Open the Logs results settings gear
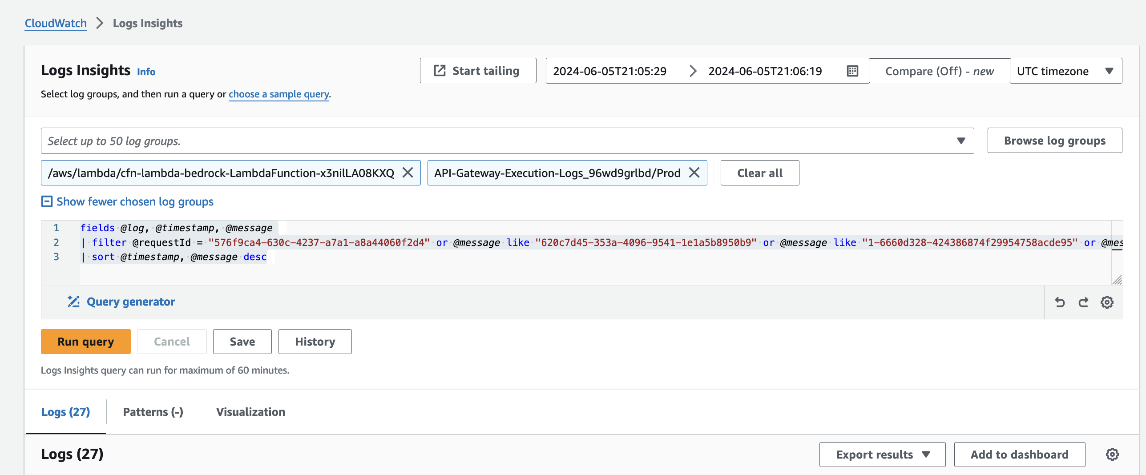Screen dimensions: 1146x475 pos(1113,455)
